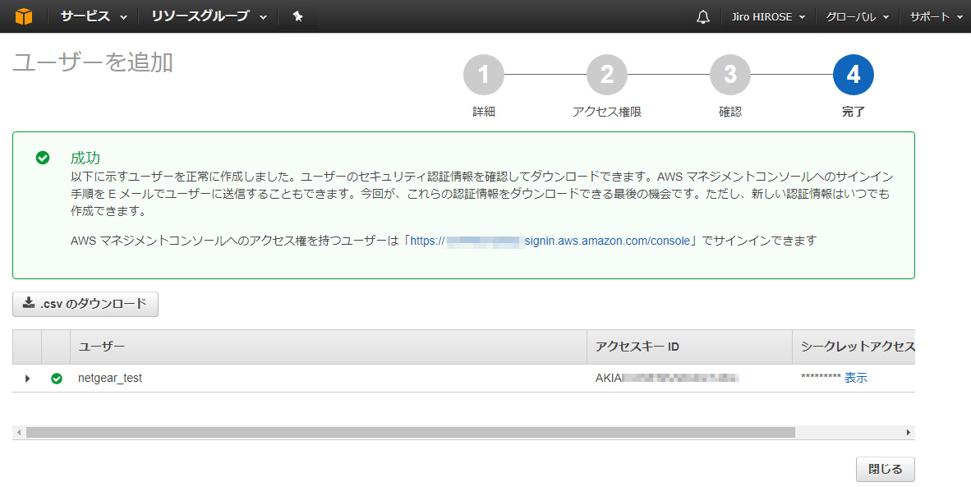Click the ユーザーを追加 page title
The width and height of the screenshot is (971, 487).
pos(93,62)
